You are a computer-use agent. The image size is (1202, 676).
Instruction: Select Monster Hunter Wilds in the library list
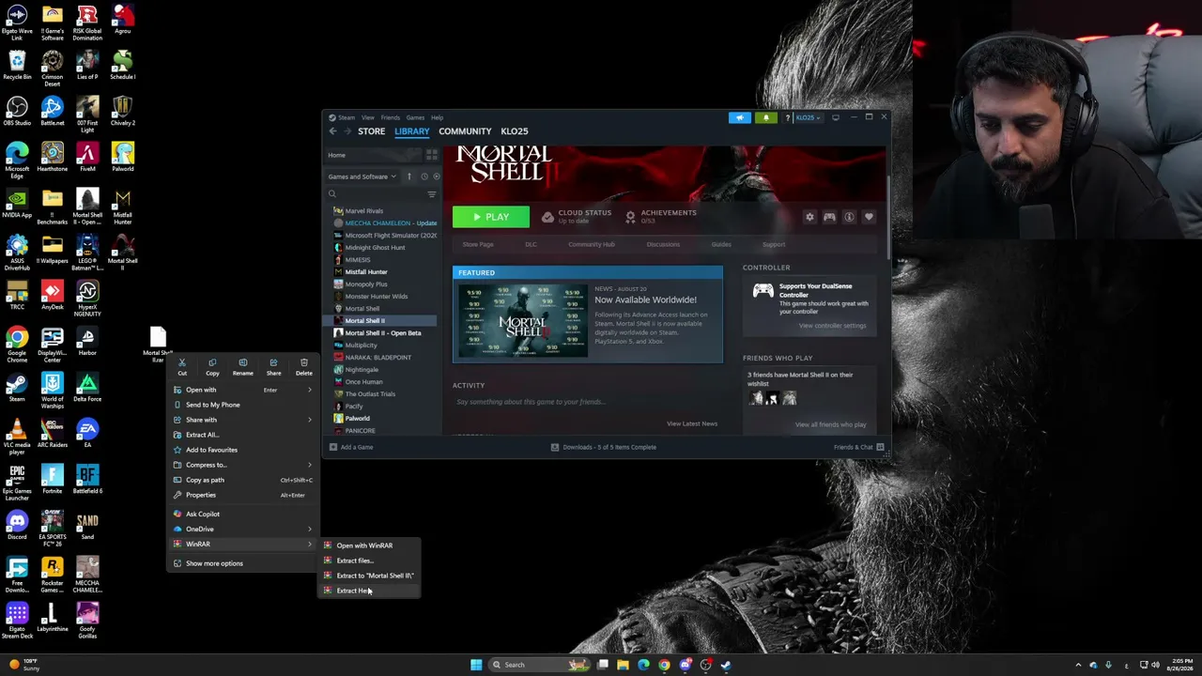pos(377,296)
